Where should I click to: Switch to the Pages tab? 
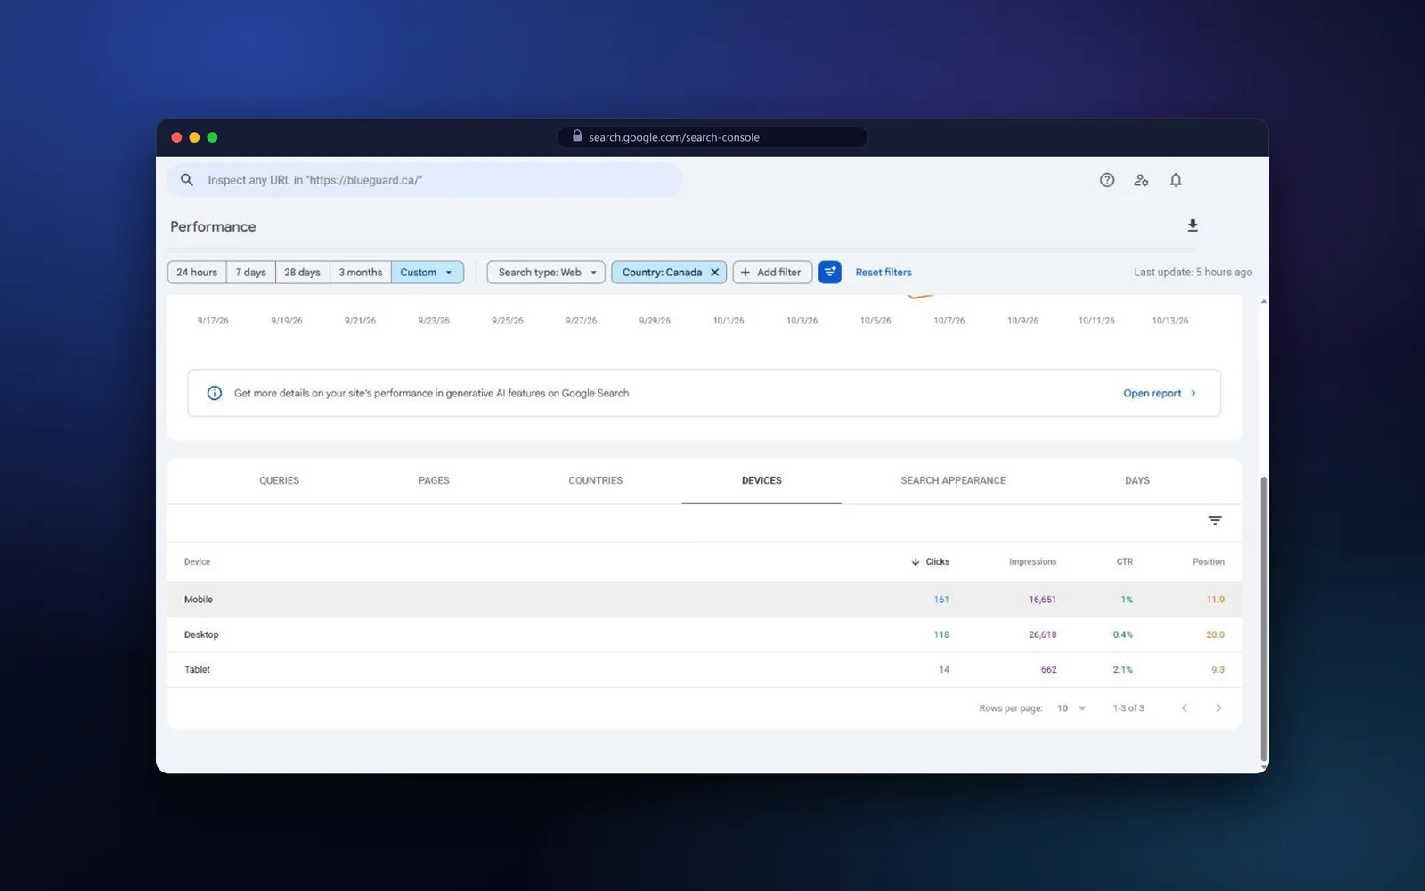(x=434, y=480)
